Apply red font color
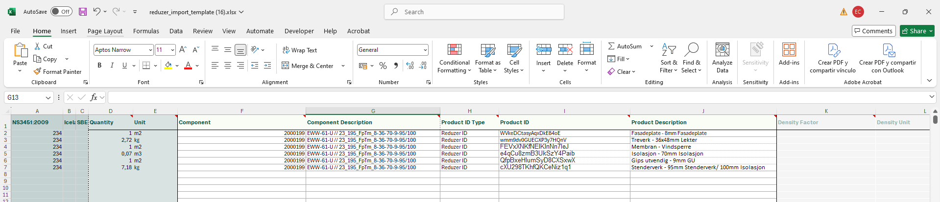This screenshot has height=202, width=940. [188, 66]
